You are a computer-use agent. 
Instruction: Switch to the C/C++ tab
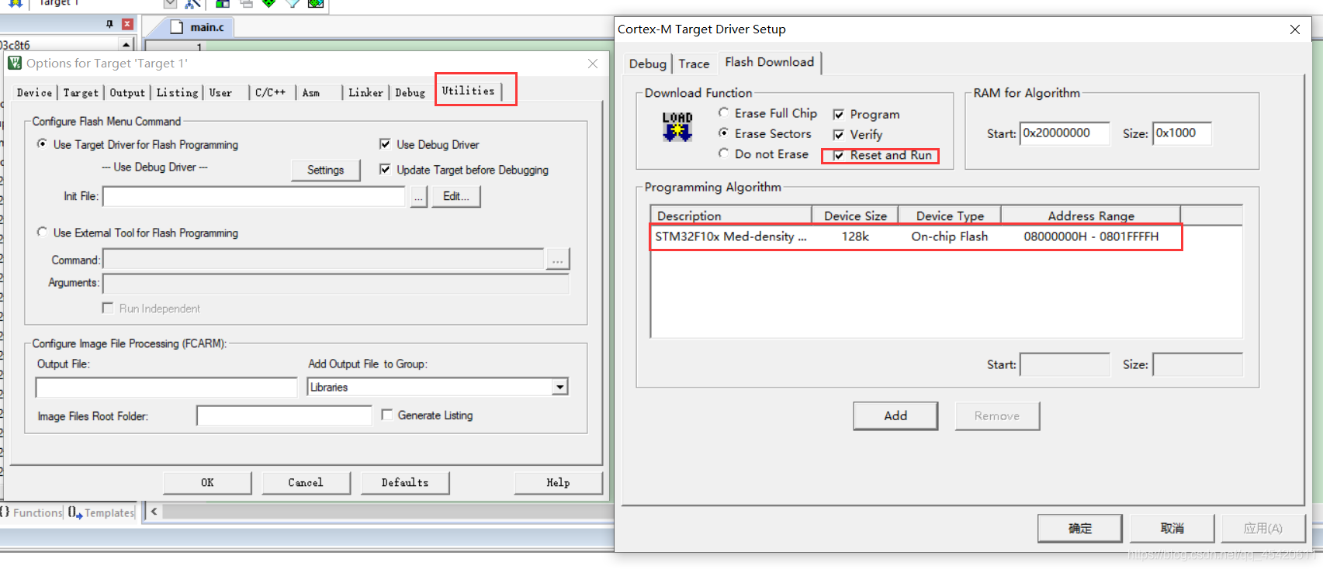coord(270,92)
